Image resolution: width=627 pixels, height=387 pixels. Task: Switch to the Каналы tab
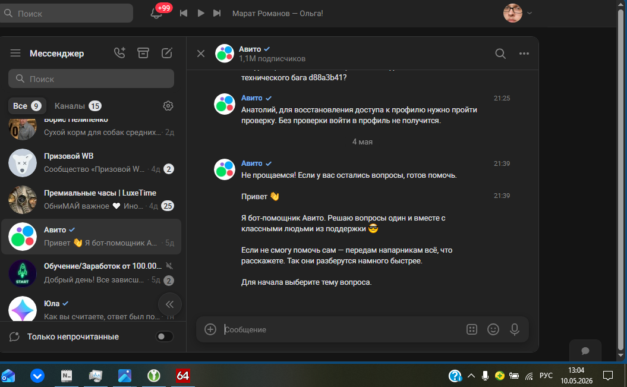(x=78, y=106)
